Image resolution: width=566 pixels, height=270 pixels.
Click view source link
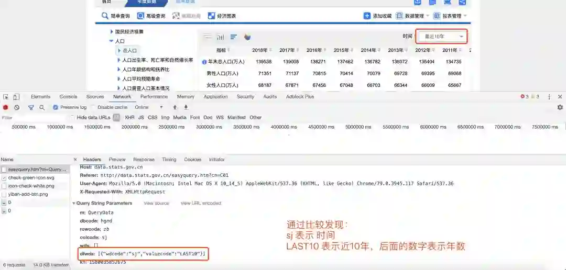click(156, 204)
